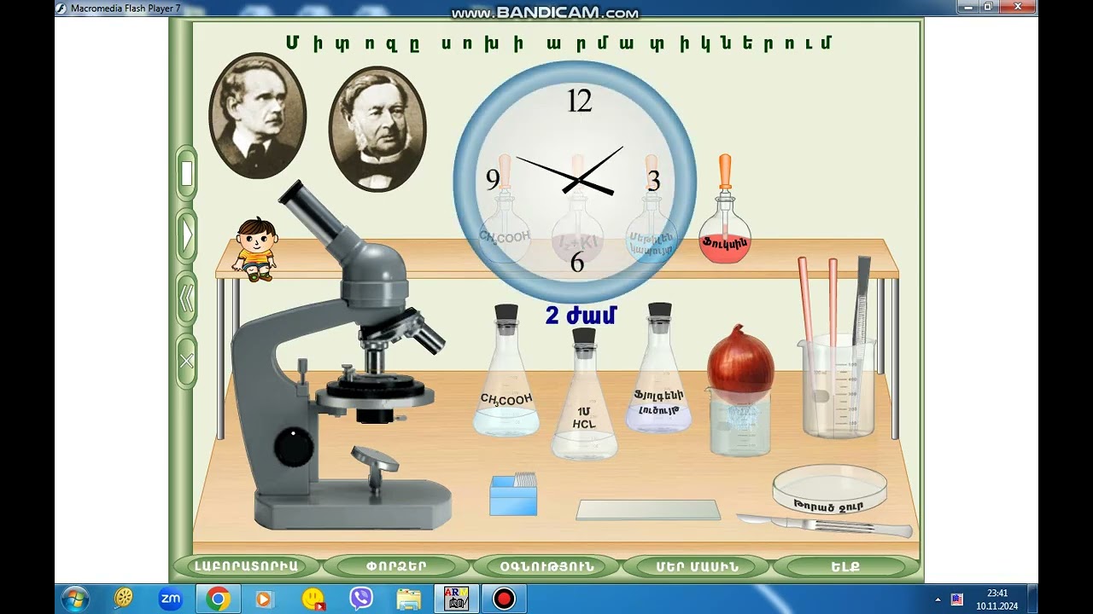The height and width of the screenshot is (614, 1093).
Task: Select the glass slide on the table
Action: (x=648, y=510)
